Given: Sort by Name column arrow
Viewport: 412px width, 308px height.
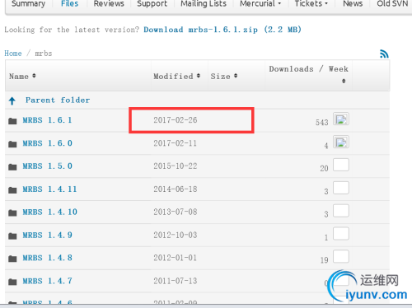Looking at the screenshot, I should (34, 76).
